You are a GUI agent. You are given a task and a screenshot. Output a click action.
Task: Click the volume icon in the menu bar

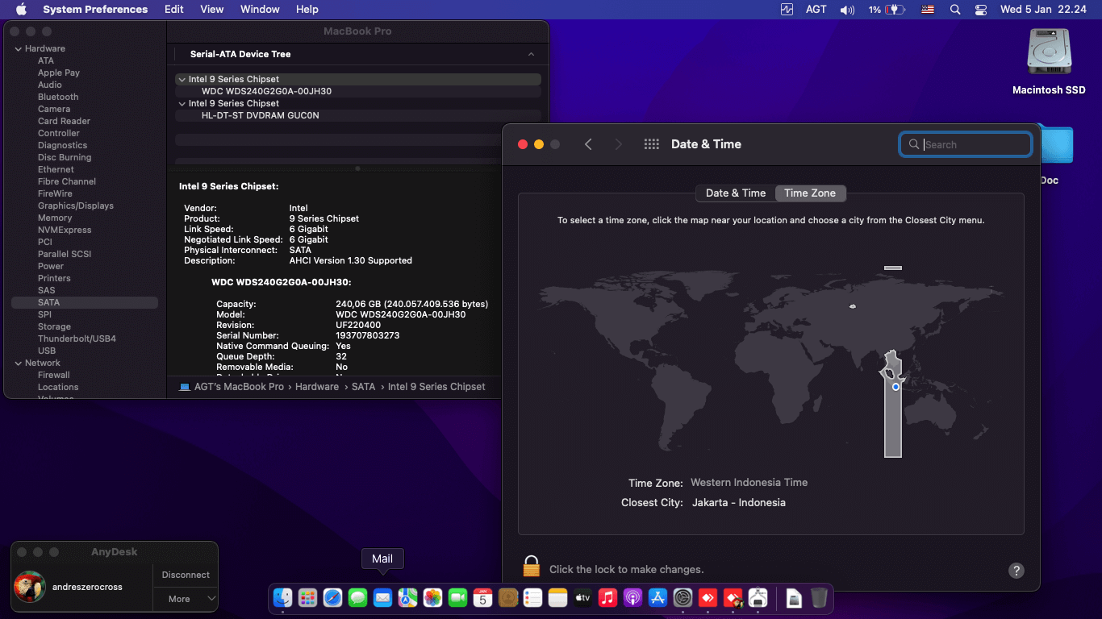click(847, 10)
